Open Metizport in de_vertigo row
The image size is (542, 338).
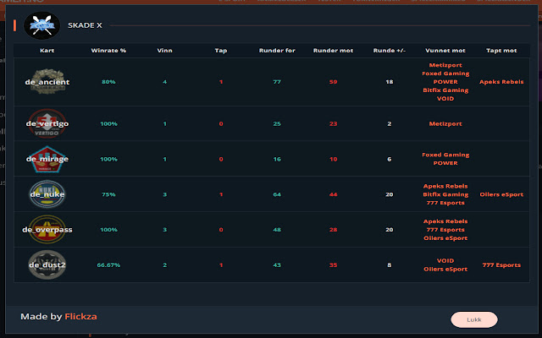445,123
